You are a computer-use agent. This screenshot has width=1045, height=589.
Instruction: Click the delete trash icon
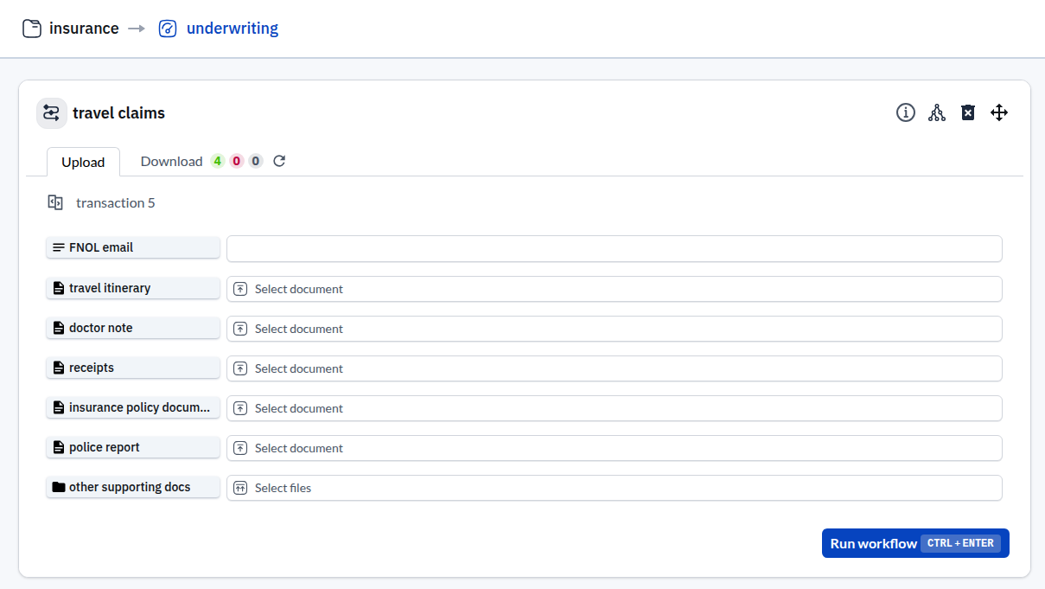(968, 112)
